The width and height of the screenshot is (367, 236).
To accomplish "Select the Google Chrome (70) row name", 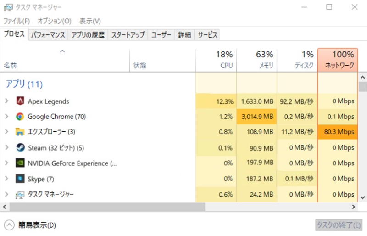I will point(56,117).
